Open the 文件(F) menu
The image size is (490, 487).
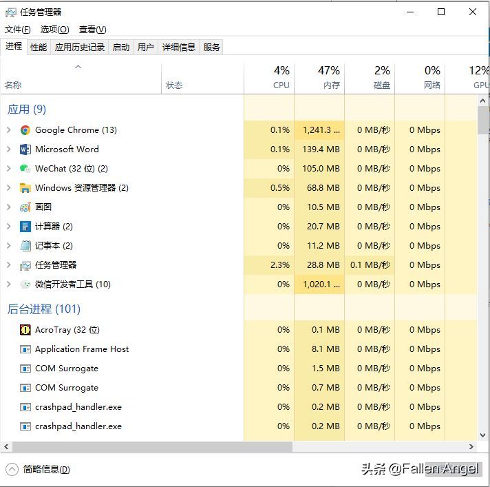pyautogui.click(x=17, y=30)
